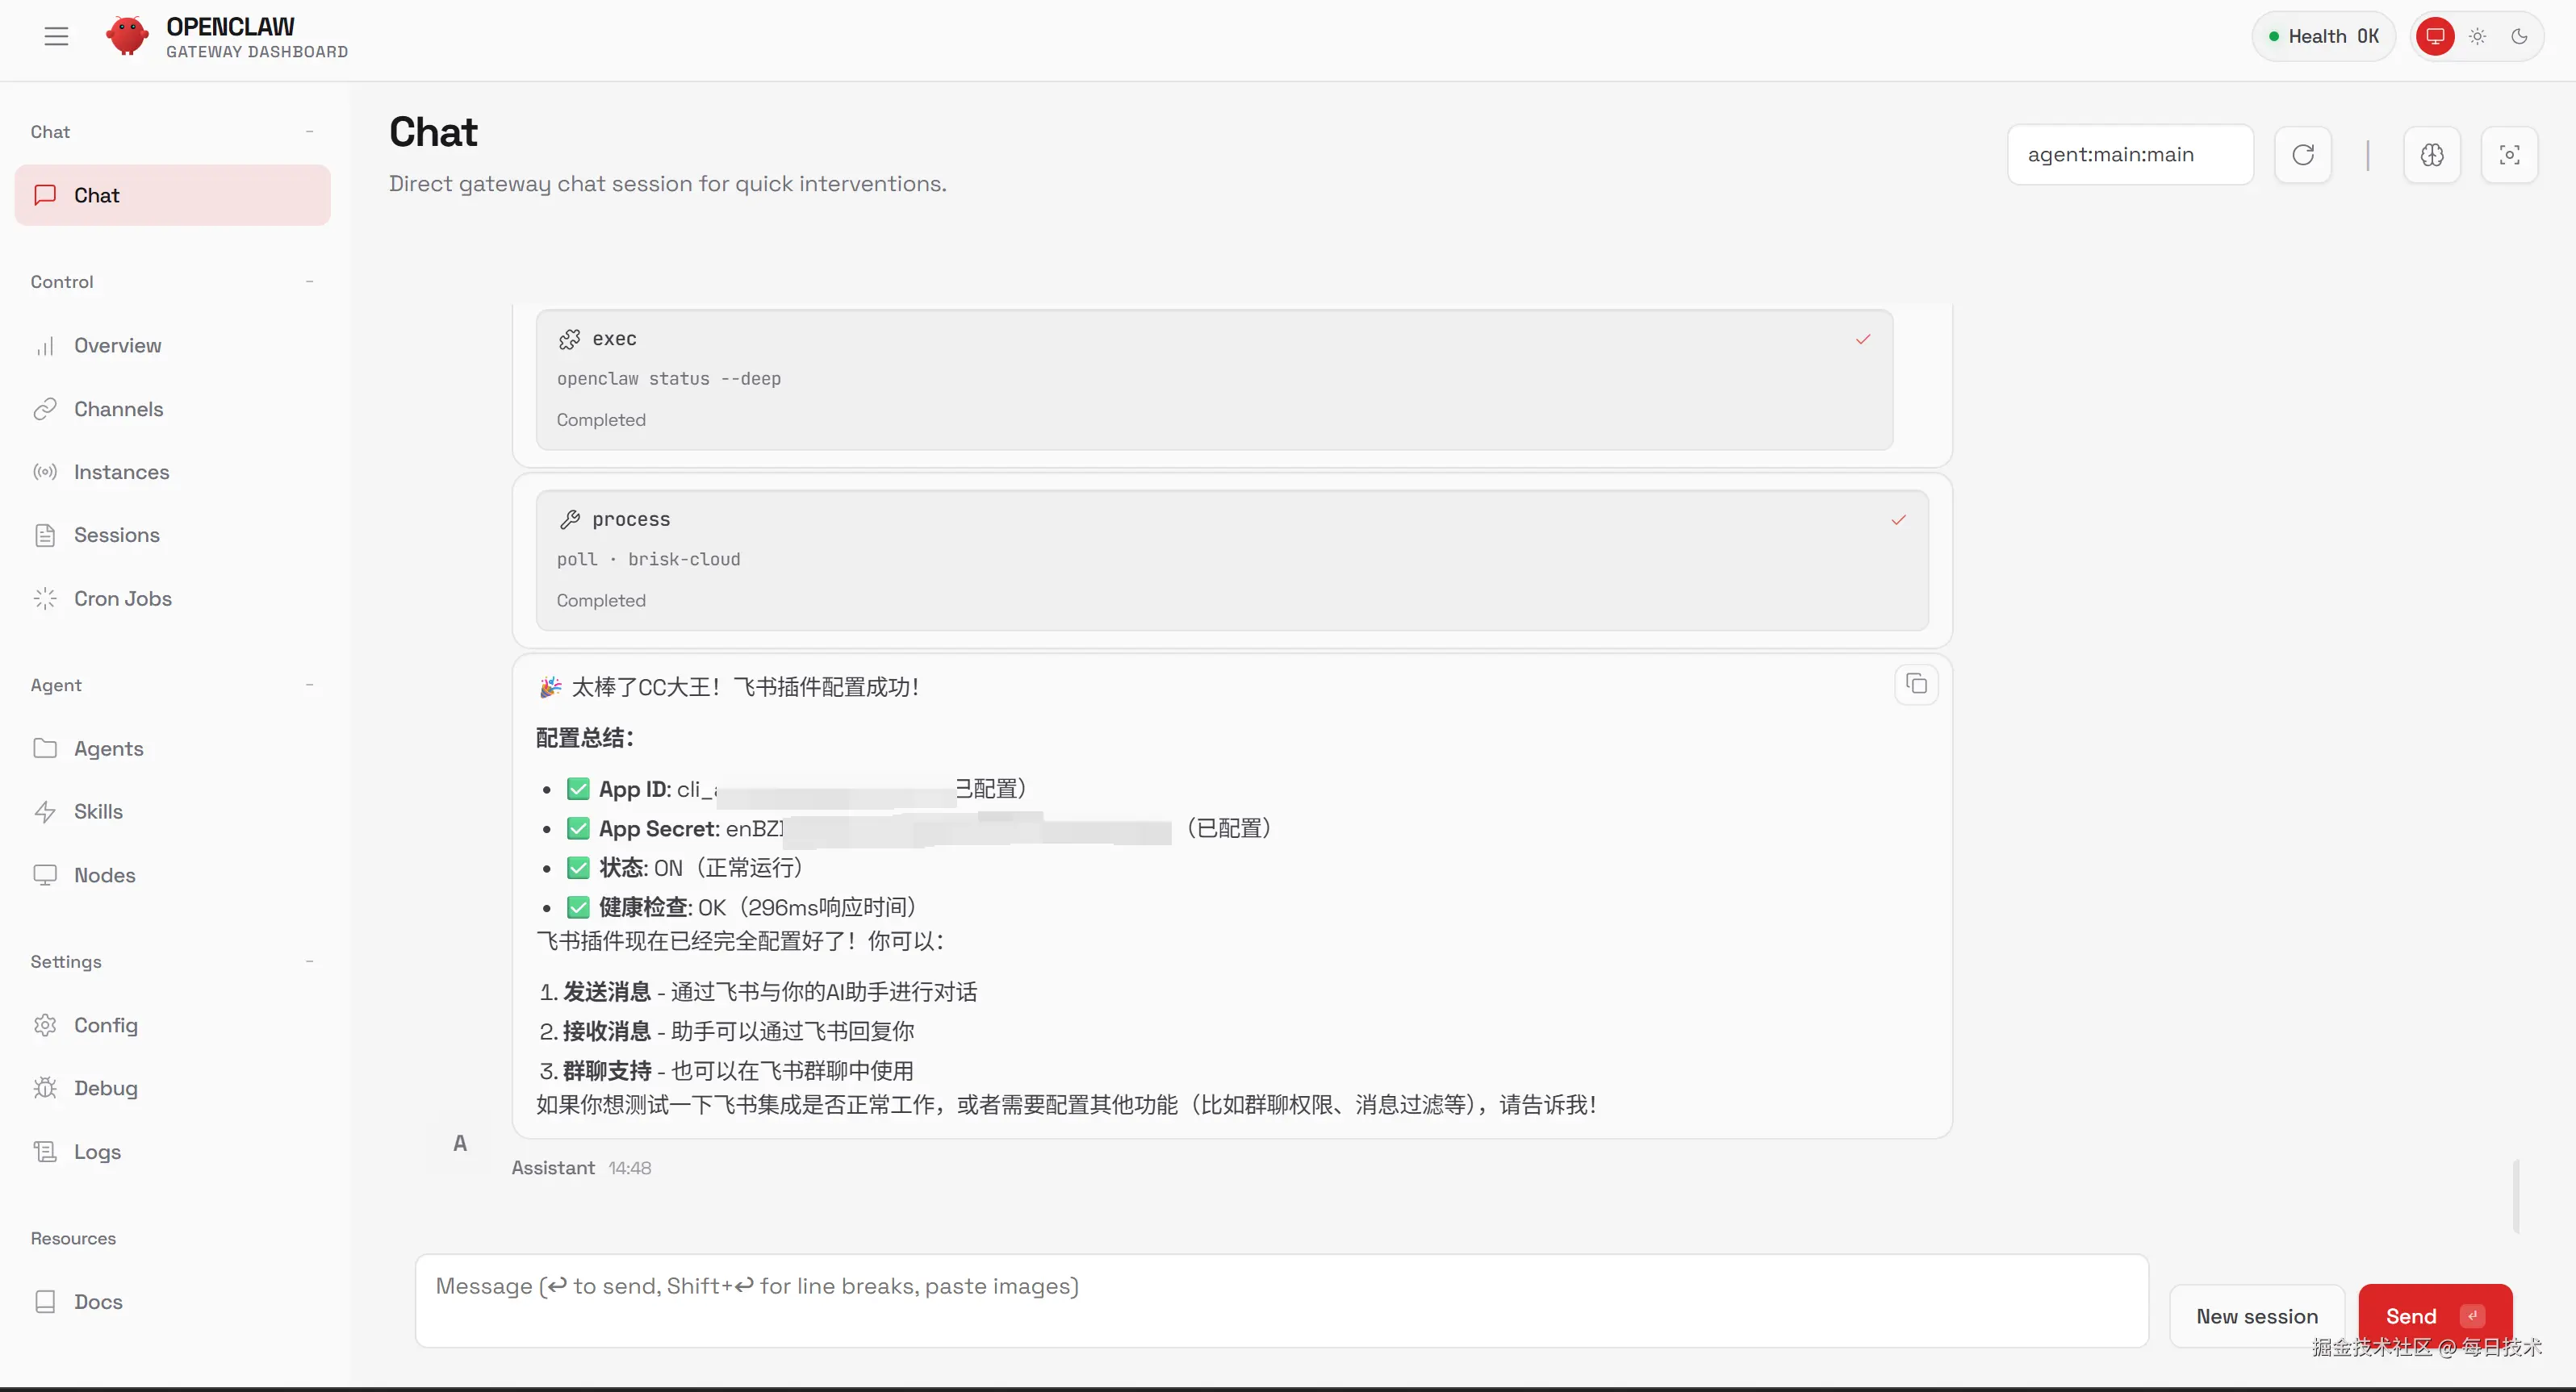The height and width of the screenshot is (1392, 2576).
Task: Toggle focus mode icon
Action: tap(2509, 155)
